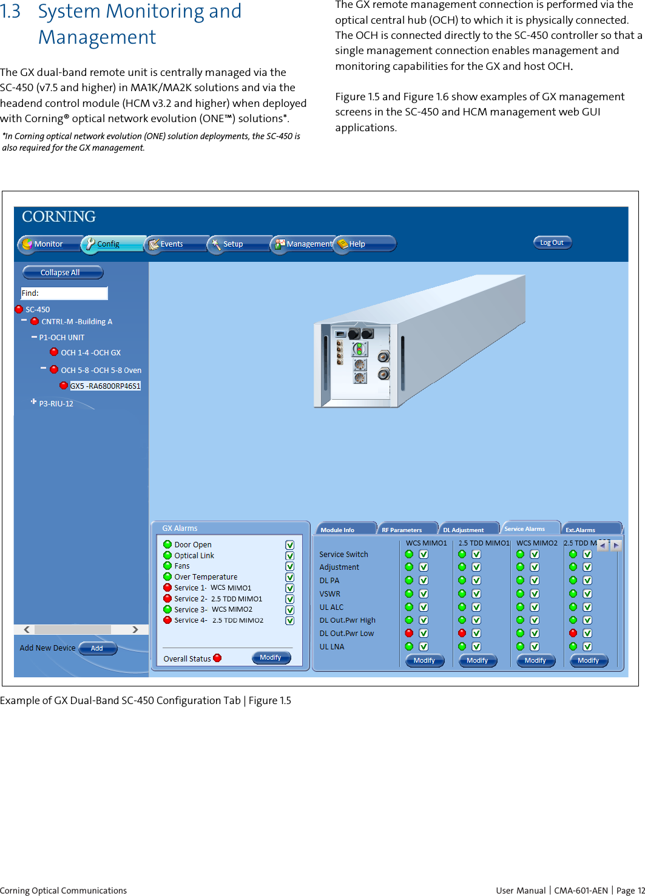This screenshot has height=896, width=645.
Task: Click Modify in GX Alarms panel
Action: (x=271, y=657)
